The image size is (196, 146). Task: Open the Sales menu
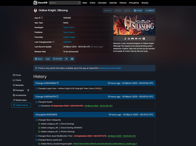click(85, 3)
